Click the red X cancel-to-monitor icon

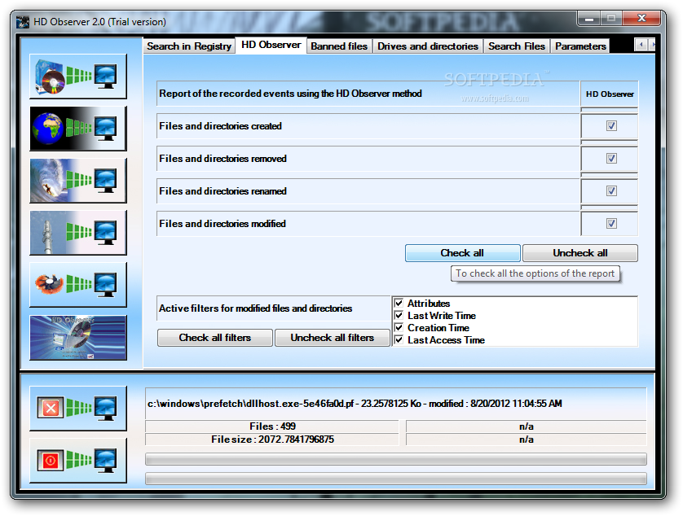(78, 408)
